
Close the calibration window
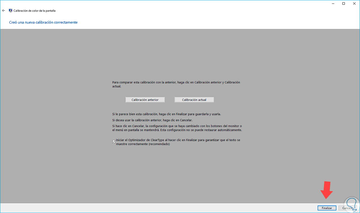coord(354,4)
